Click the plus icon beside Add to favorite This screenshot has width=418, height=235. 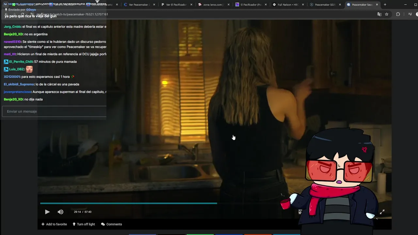pos(43,224)
